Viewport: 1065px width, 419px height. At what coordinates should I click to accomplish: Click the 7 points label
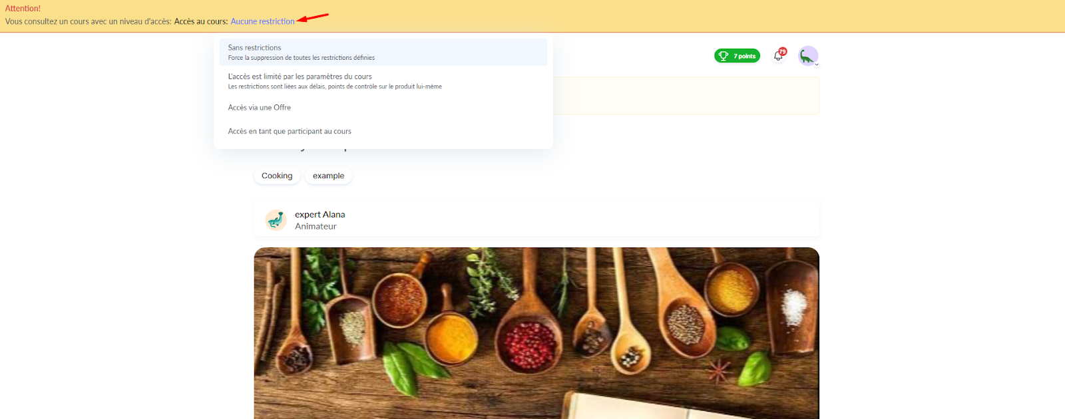[x=744, y=56]
